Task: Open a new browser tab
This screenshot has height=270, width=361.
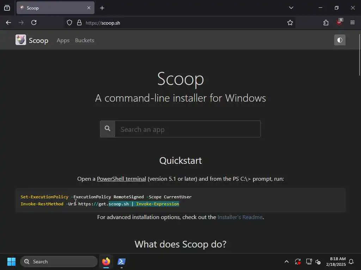Action: click(102, 8)
